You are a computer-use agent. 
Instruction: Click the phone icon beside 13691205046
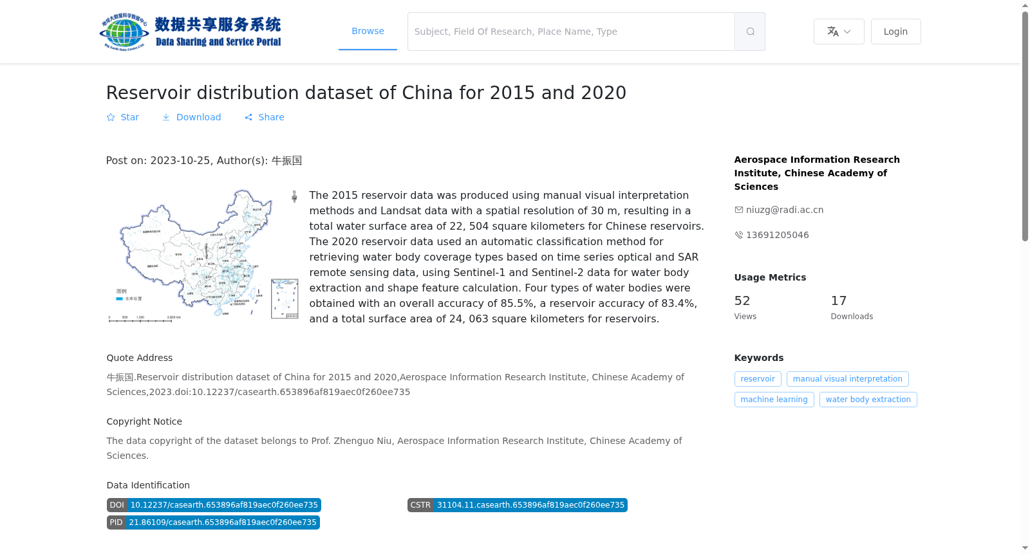(739, 235)
